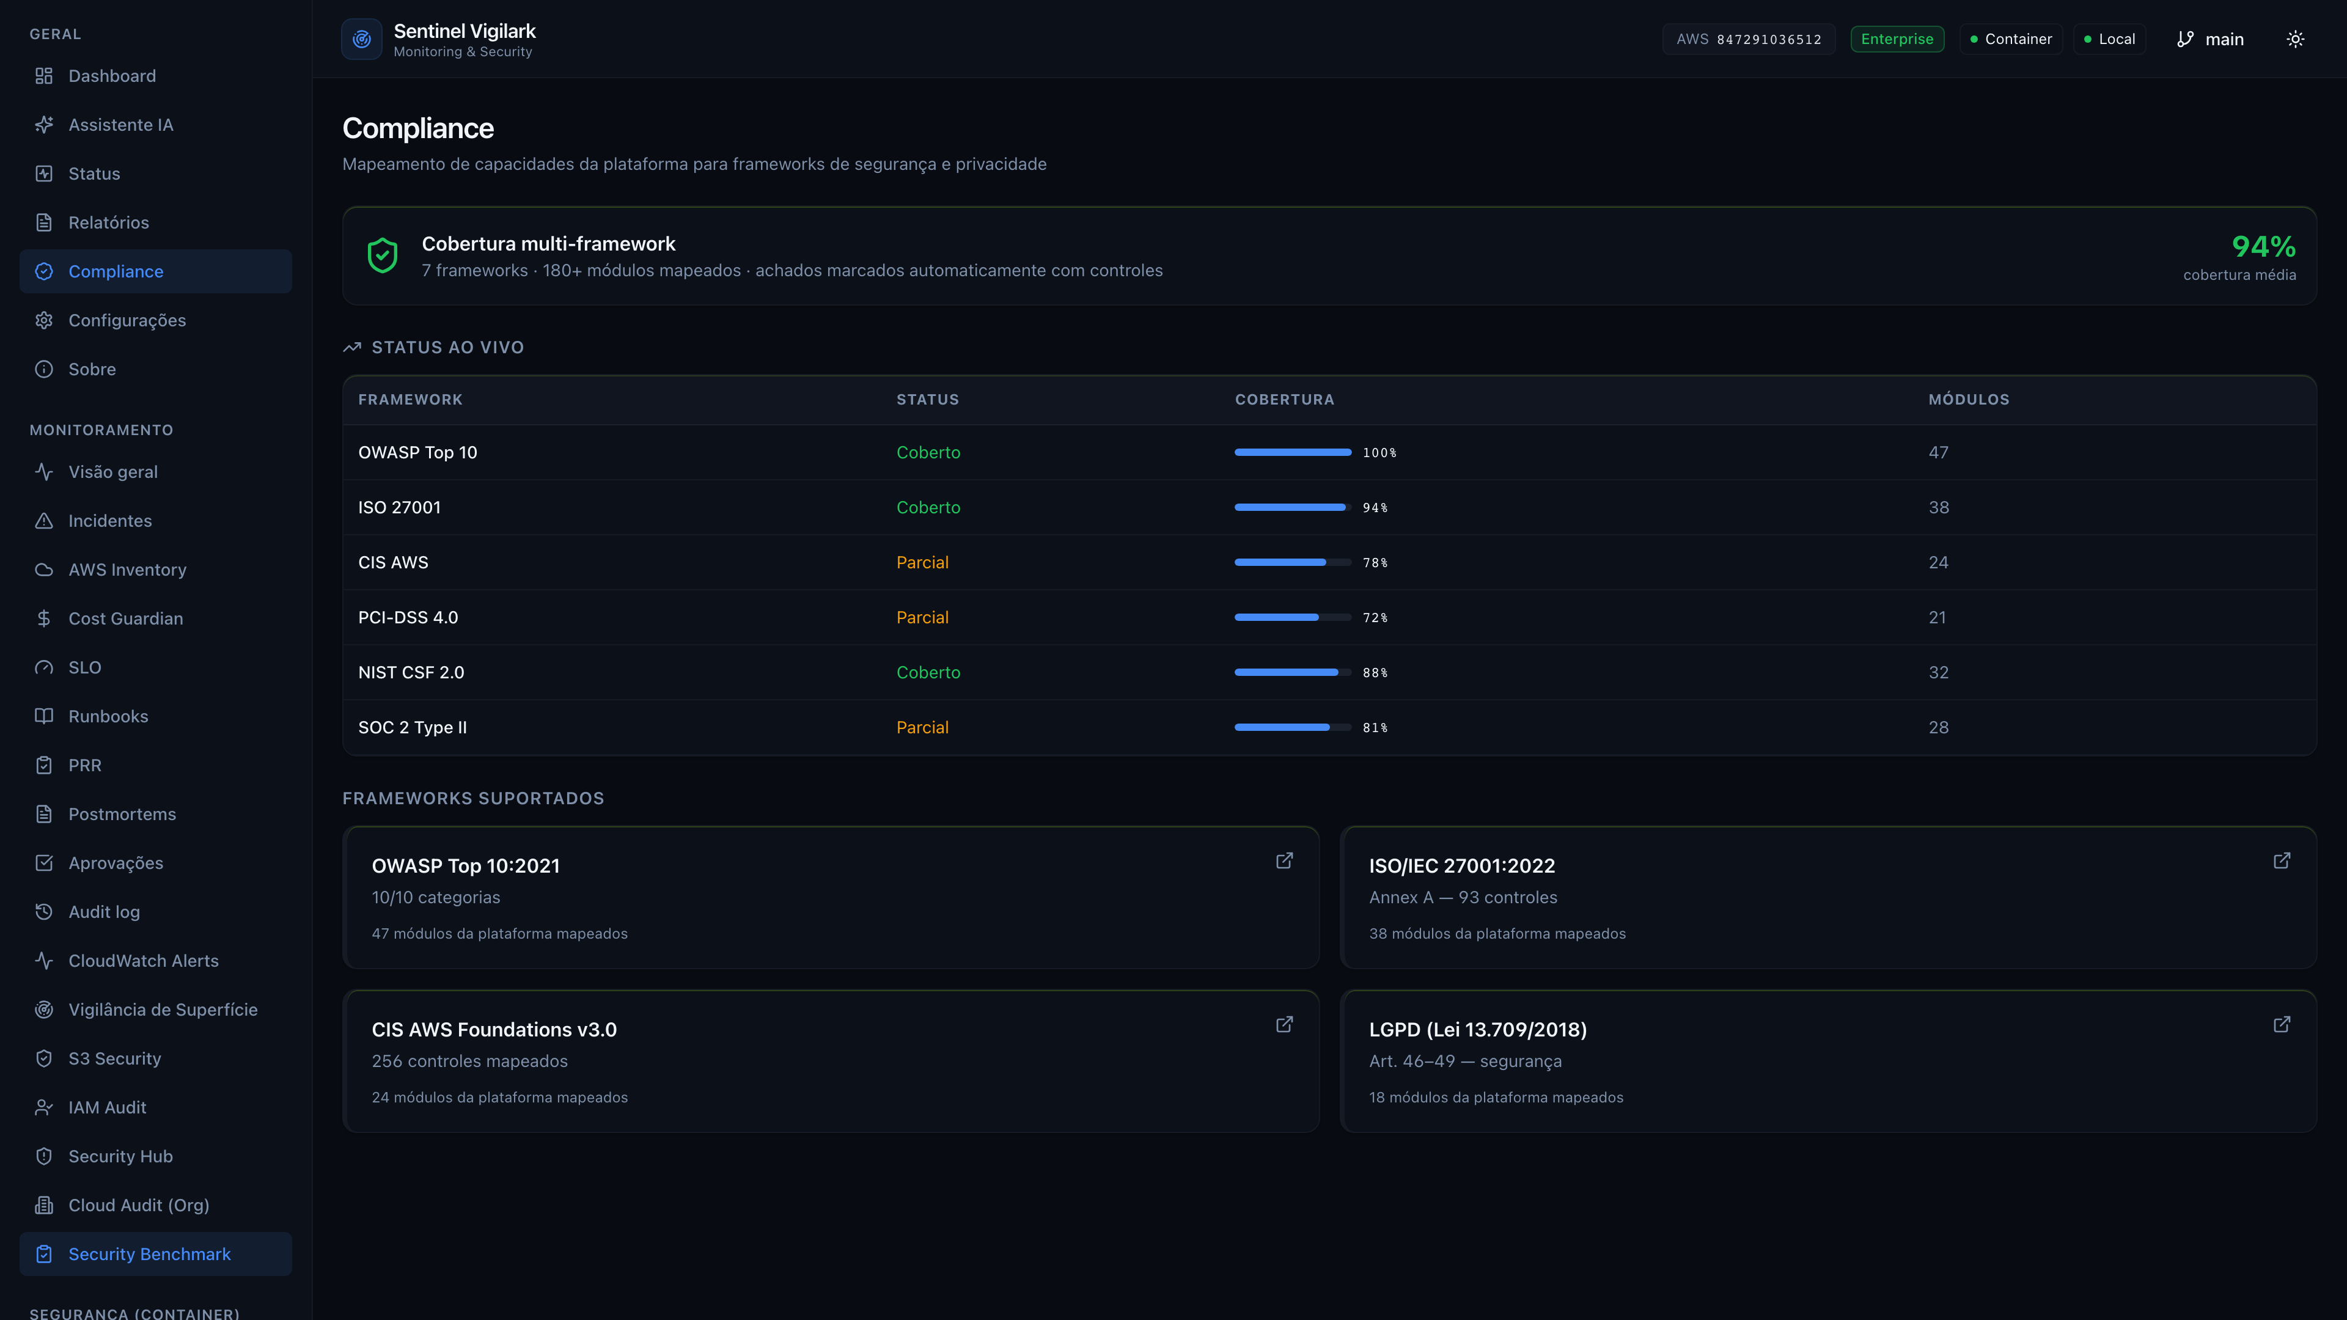Click the Vigilância de Superfície radar icon
The image size is (2347, 1320).
[44, 1010]
